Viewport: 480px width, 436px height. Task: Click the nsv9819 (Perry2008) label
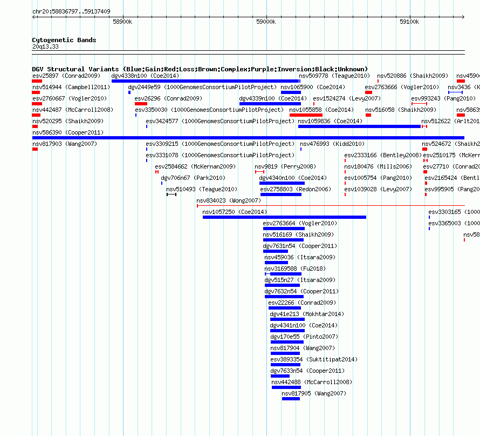pyautogui.click(x=285, y=166)
